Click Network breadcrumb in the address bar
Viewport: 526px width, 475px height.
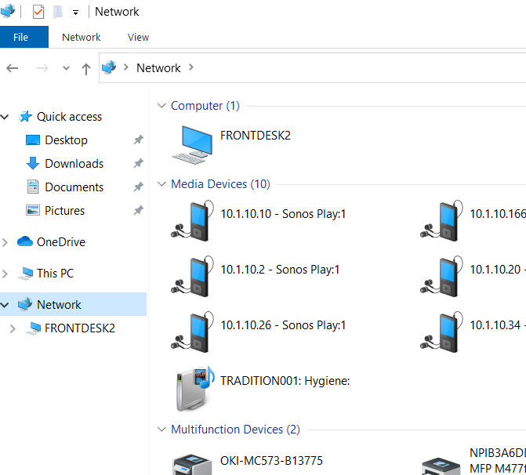pos(158,67)
